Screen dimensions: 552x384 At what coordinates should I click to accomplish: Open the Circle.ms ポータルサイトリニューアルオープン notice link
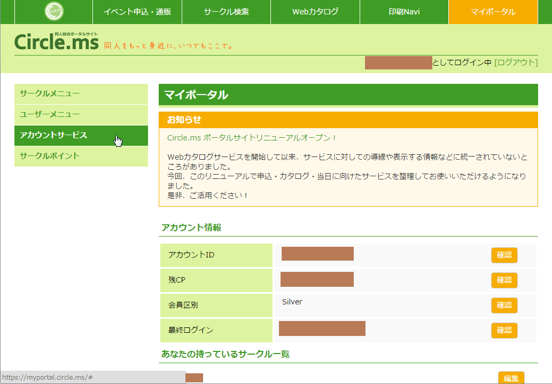251,138
